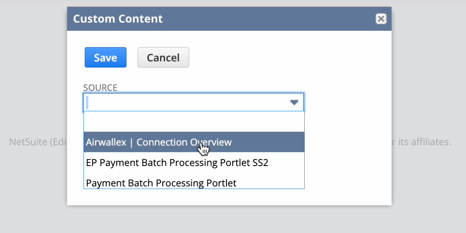Discard changes with Cancel
The image size is (466, 233).
click(x=163, y=58)
